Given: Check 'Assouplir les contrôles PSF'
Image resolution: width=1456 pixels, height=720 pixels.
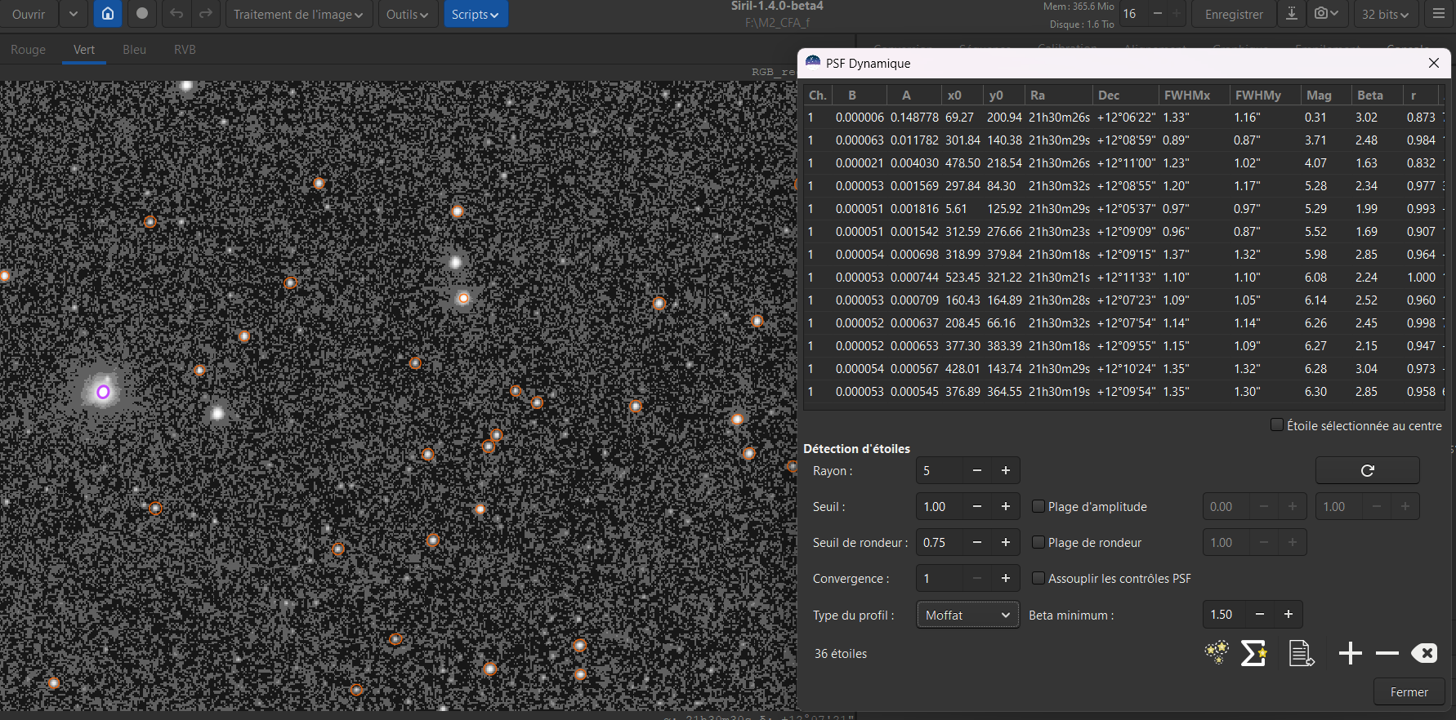Looking at the screenshot, I should [1038, 579].
